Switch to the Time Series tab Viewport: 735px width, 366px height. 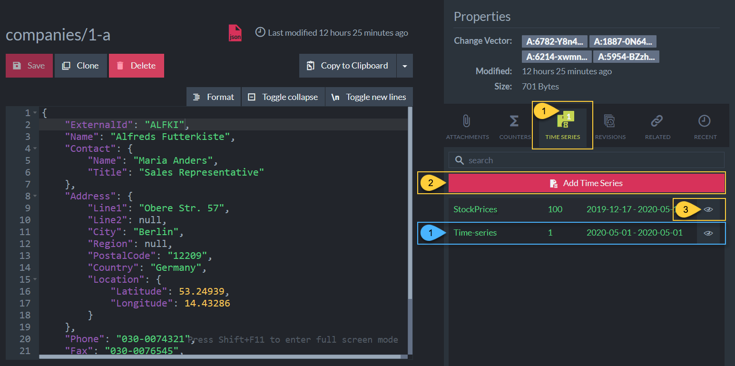click(562, 127)
